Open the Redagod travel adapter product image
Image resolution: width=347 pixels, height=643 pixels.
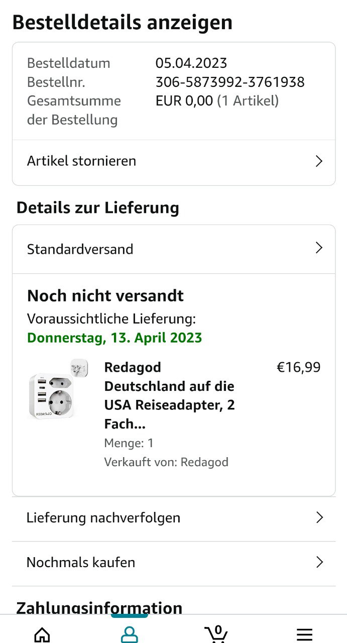[58, 390]
